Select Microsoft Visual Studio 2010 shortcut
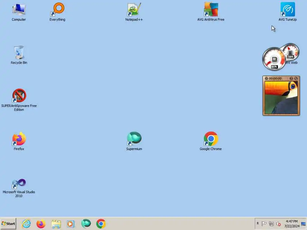 (19, 188)
